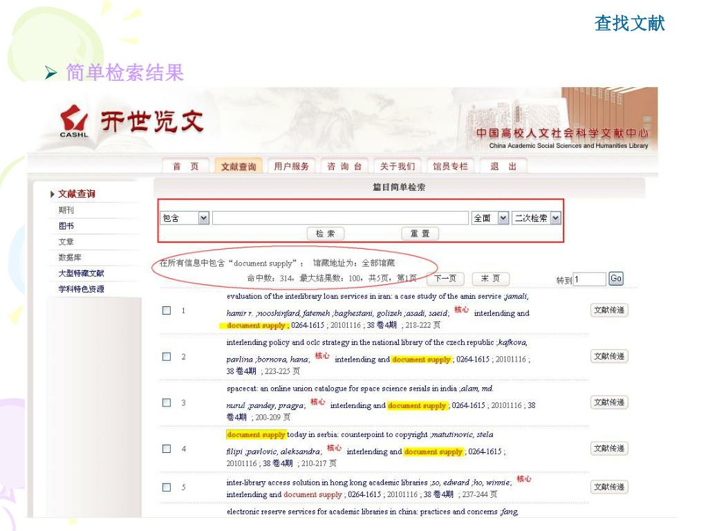Click the 检索 search button

tap(326, 234)
